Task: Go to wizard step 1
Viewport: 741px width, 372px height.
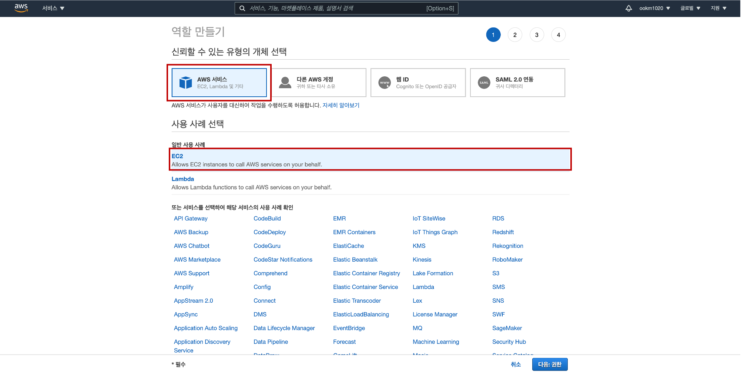Action: pos(493,35)
